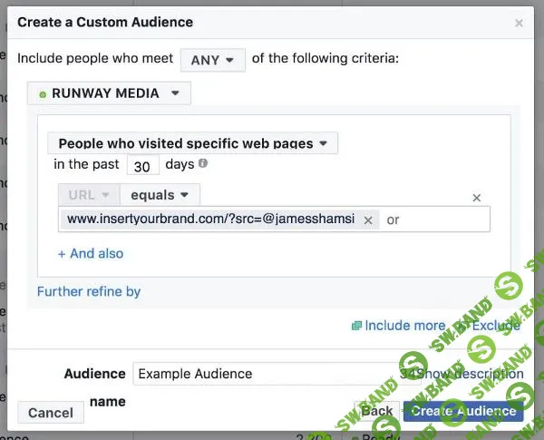The image size is (544, 440).
Task: Open the URL field type dropdown
Action: pos(89,195)
